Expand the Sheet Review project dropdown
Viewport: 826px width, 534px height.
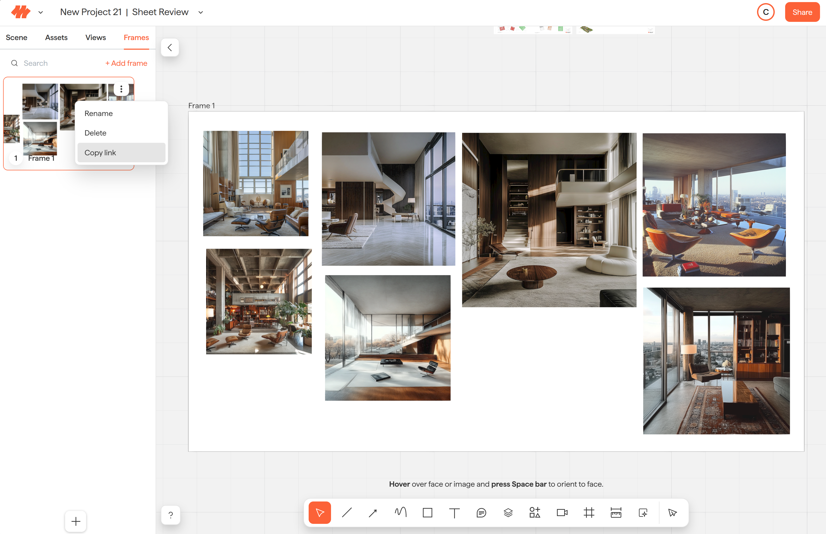coord(201,12)
